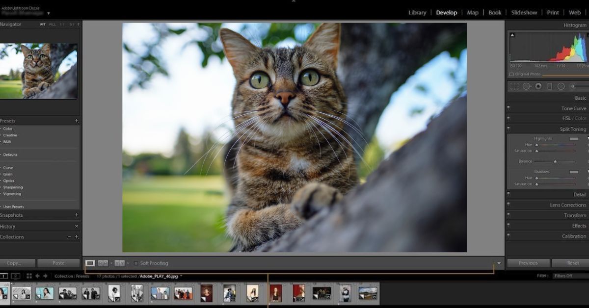The image size is (589, 308).
Task: Switch to the Map module
Action: pyautogui.click(x=473, y=13)
